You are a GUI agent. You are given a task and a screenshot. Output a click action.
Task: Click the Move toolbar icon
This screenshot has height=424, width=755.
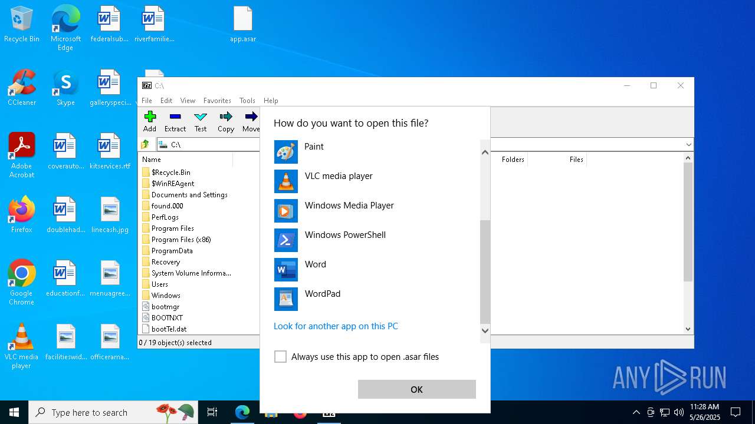(251, 121)
